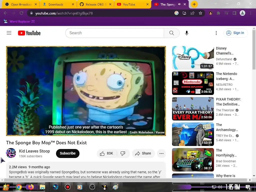
Task: Open YouTube settings three-dot menu
Action: coord(216,33)
